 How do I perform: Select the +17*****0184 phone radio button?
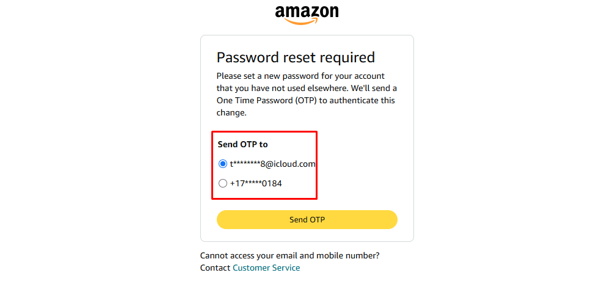pos(223,183)
